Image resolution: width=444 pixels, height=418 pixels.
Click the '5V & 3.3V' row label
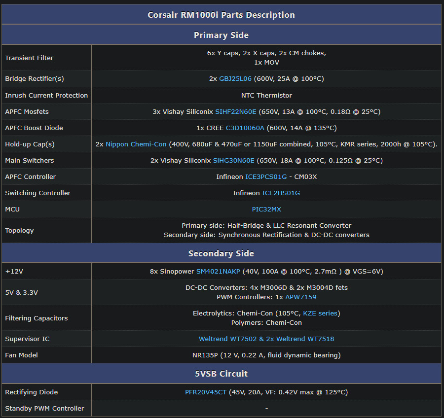click(x=22, y=293)
